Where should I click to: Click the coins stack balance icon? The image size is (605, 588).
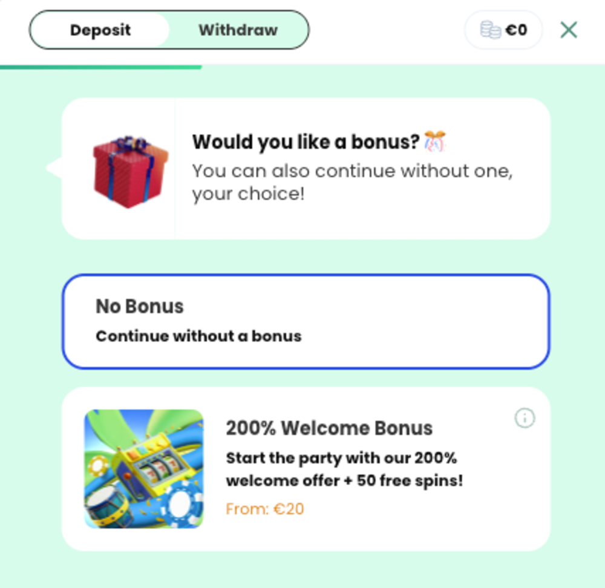coord(491,30)
